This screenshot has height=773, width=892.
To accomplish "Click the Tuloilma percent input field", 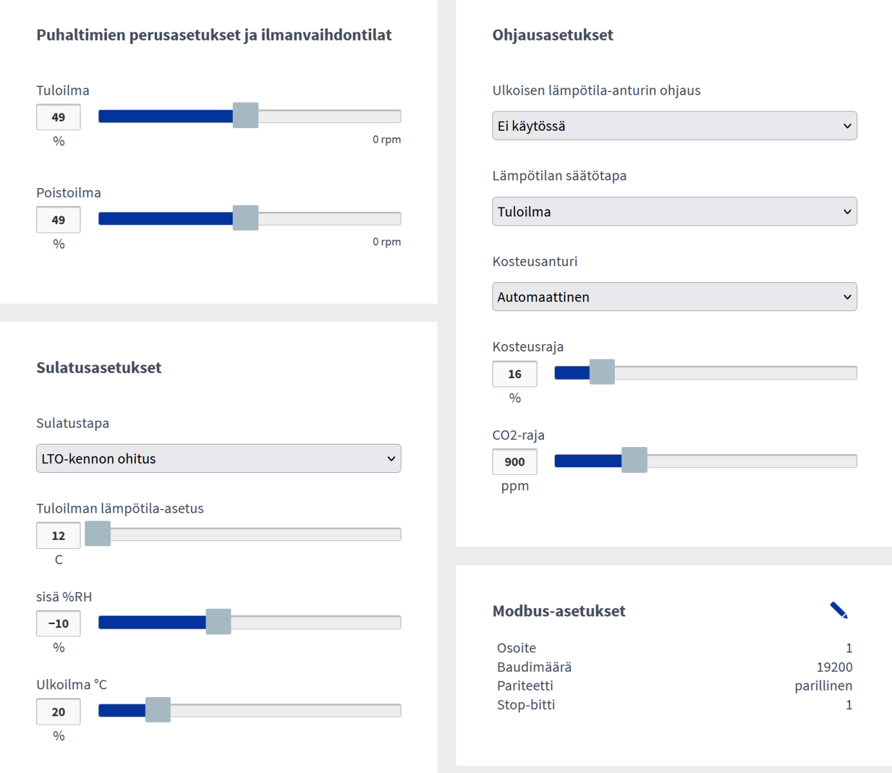I will pos(59,117).
